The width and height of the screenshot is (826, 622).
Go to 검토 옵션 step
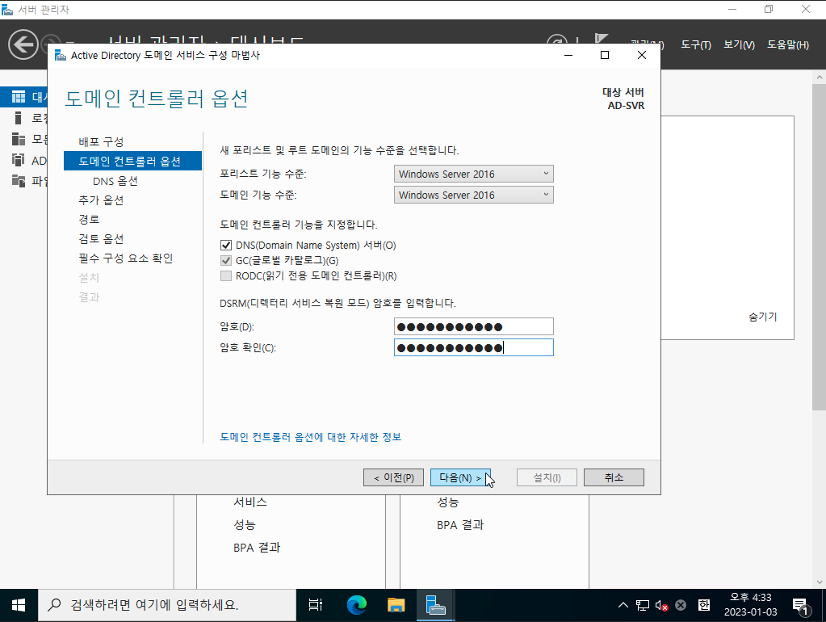(101, 239)
